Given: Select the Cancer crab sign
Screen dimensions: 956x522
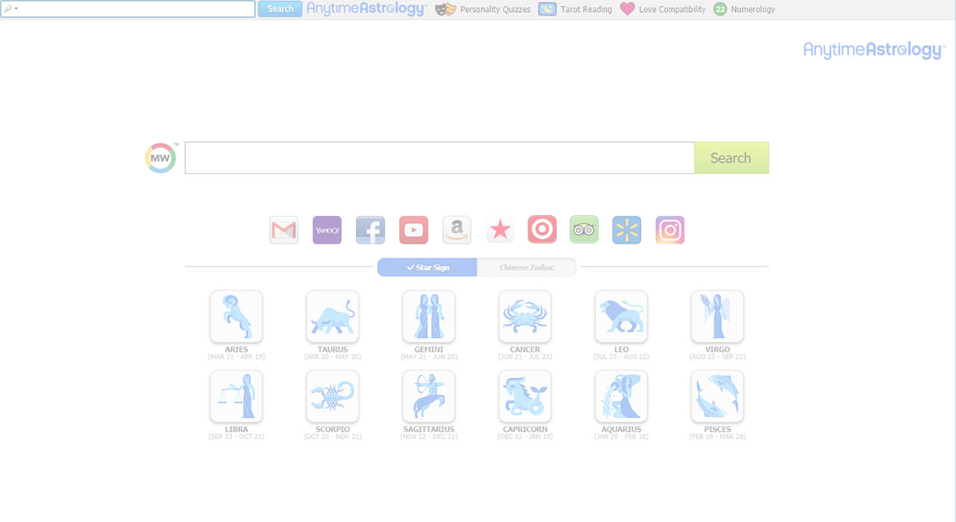Looking at the screenshot, I should pos(525,317).
